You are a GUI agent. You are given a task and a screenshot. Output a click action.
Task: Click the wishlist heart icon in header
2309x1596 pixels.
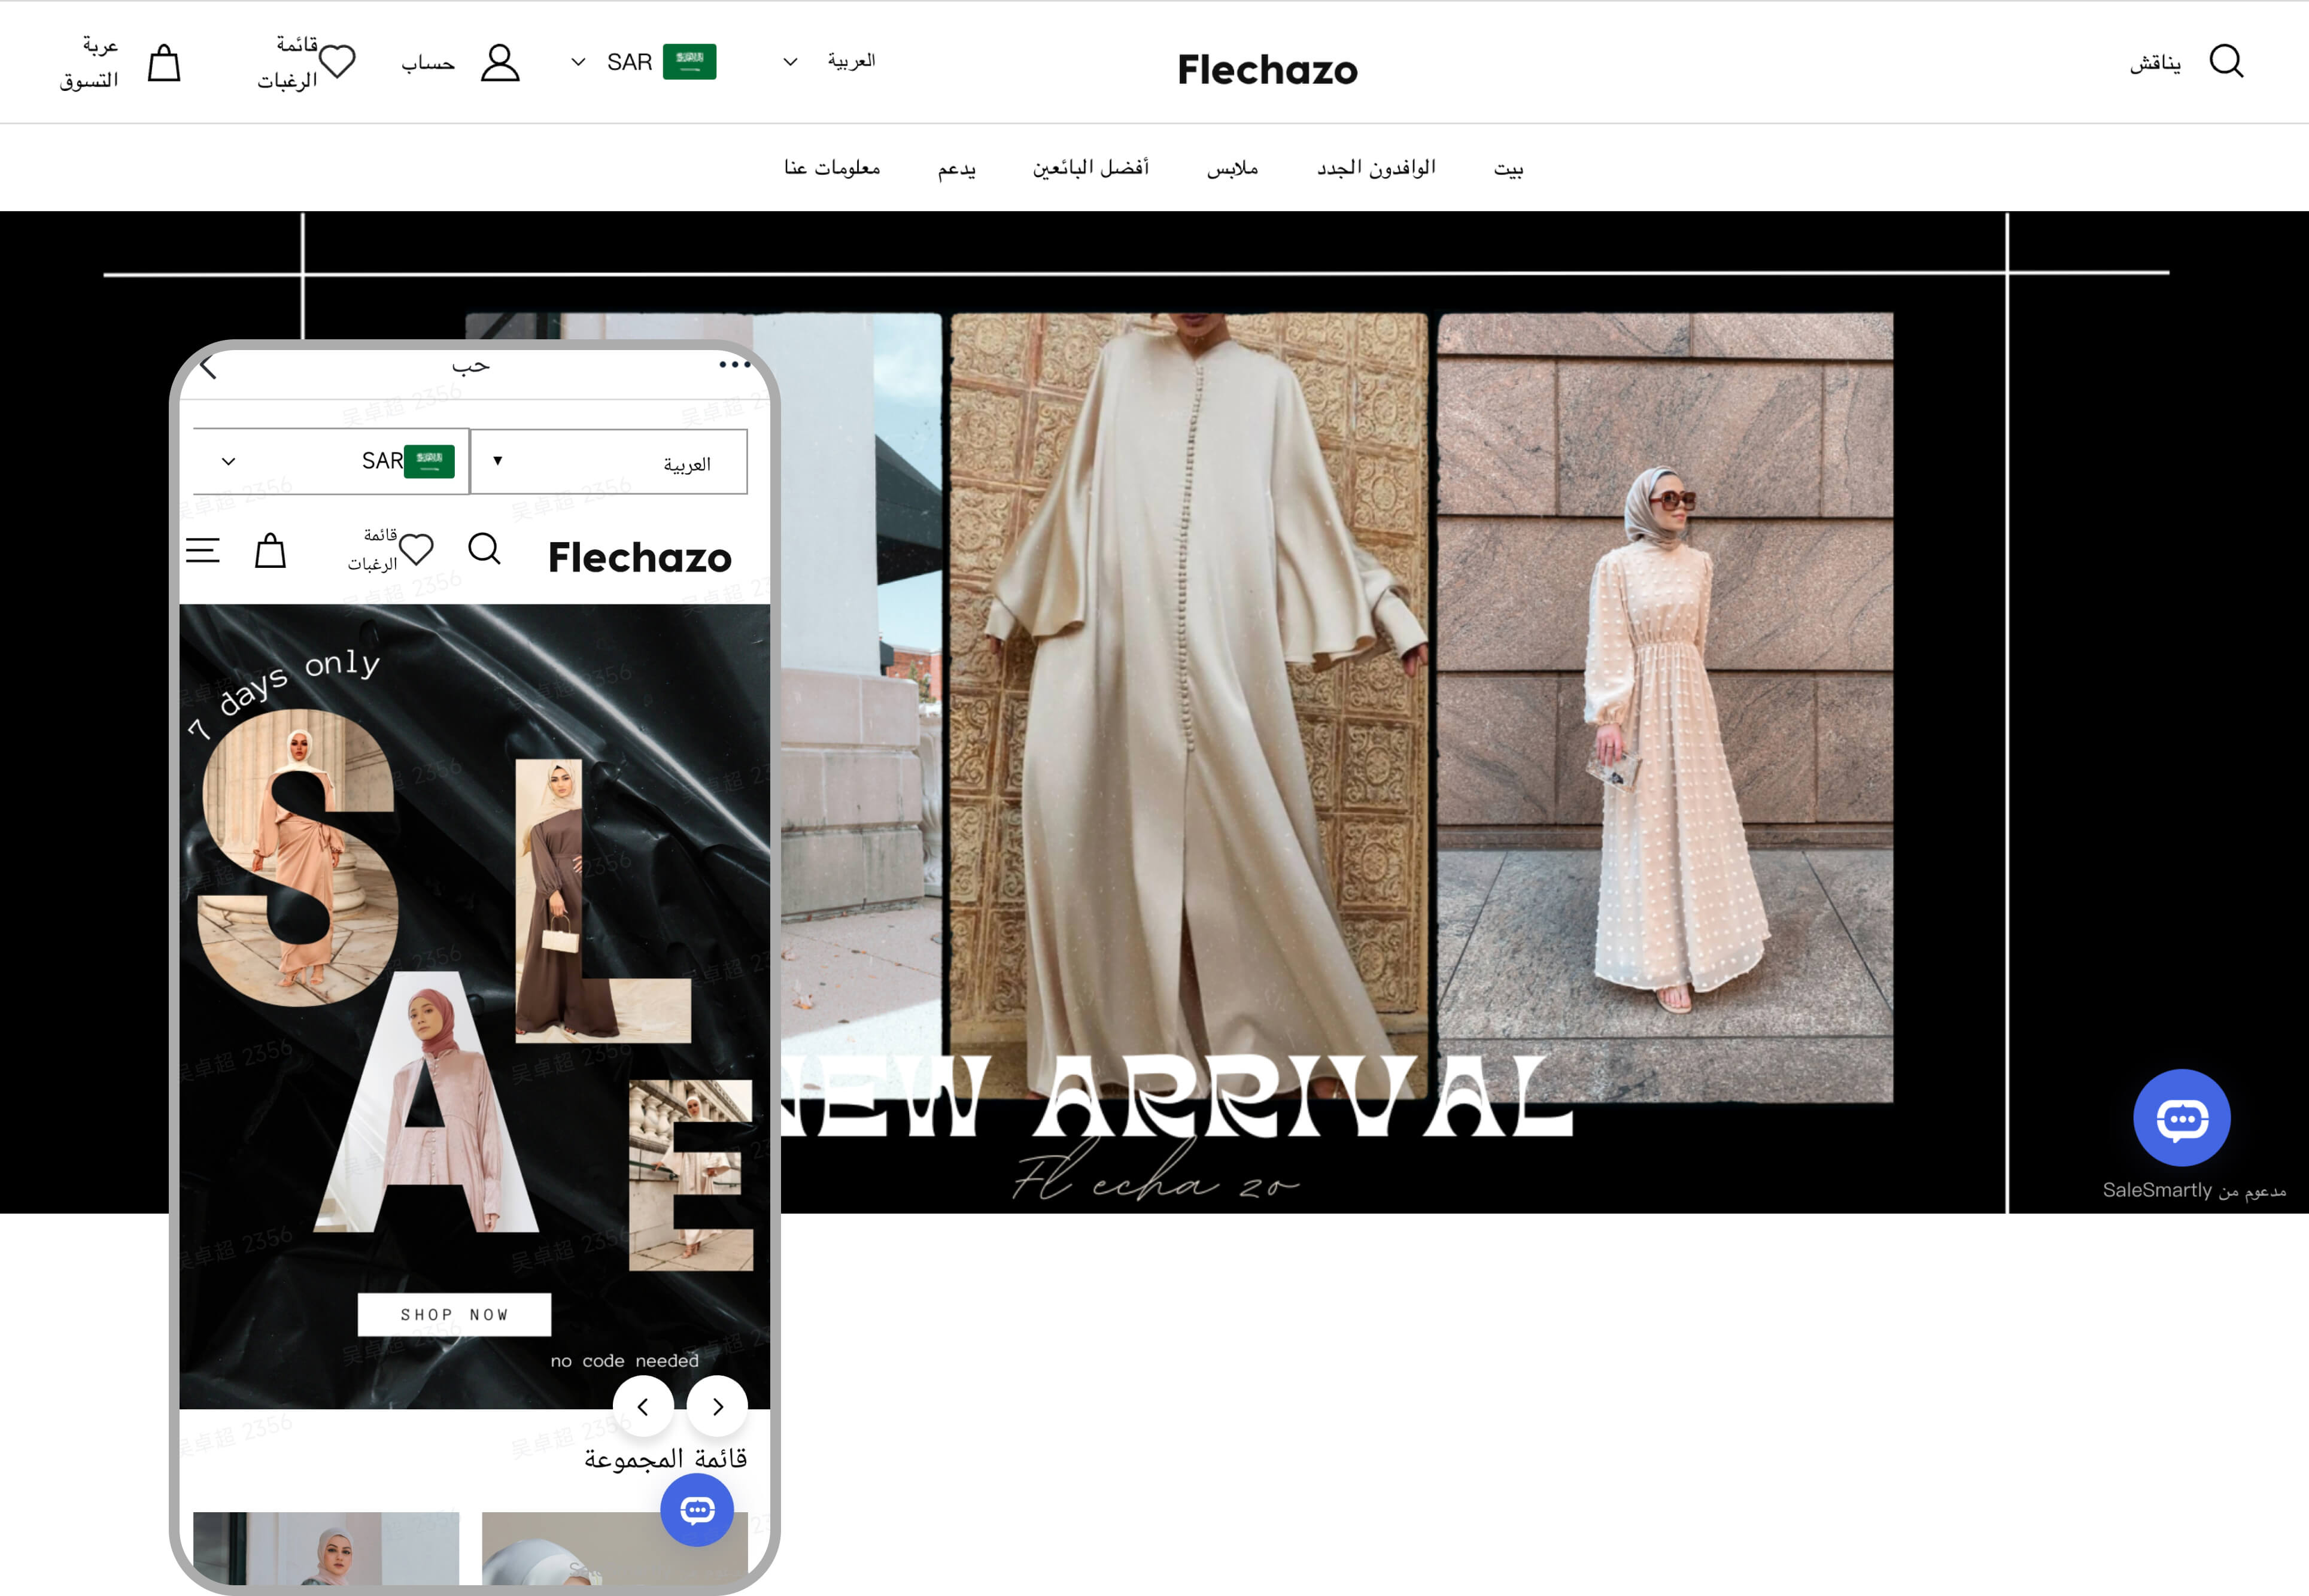tap(337, 62)
